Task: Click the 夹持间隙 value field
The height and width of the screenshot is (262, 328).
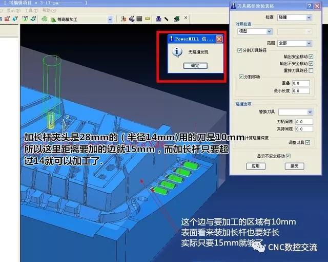Action: pyautogui.click(x=304, y=129)
